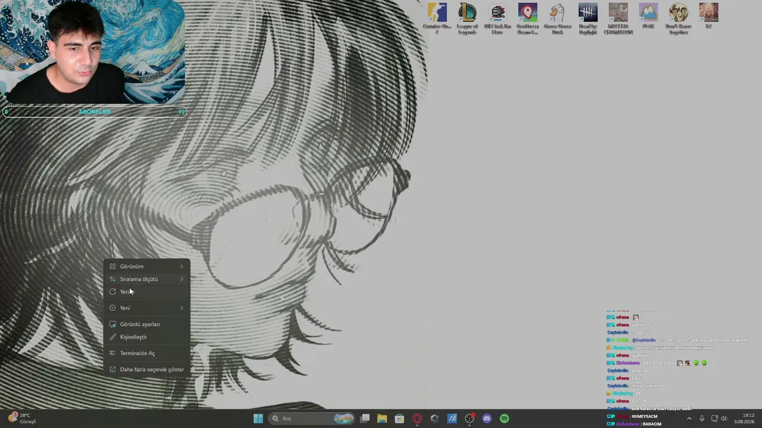Select the PEAK mountain desktop icon
The height and width of the screenshot is (428, 762).
click(648, 15)
